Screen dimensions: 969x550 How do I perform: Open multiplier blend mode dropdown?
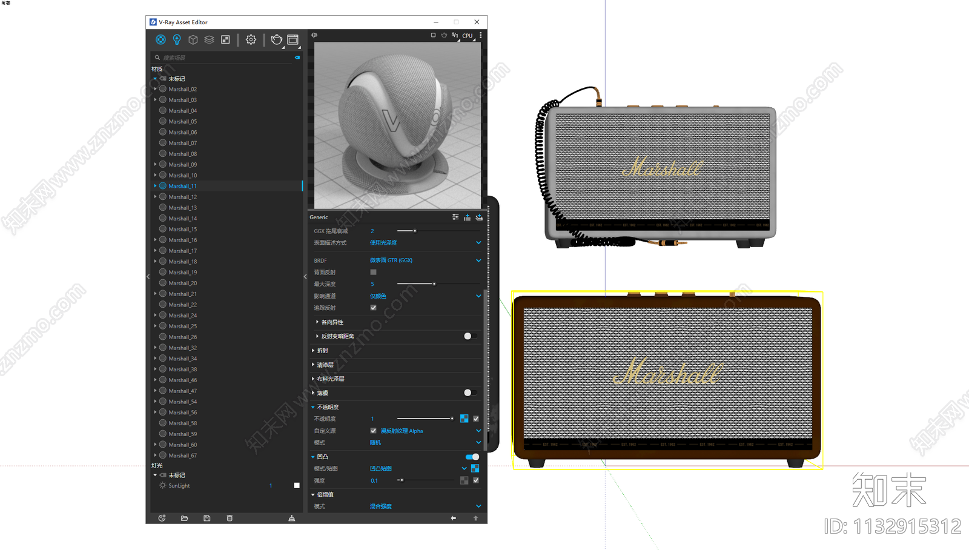[425, 506]
